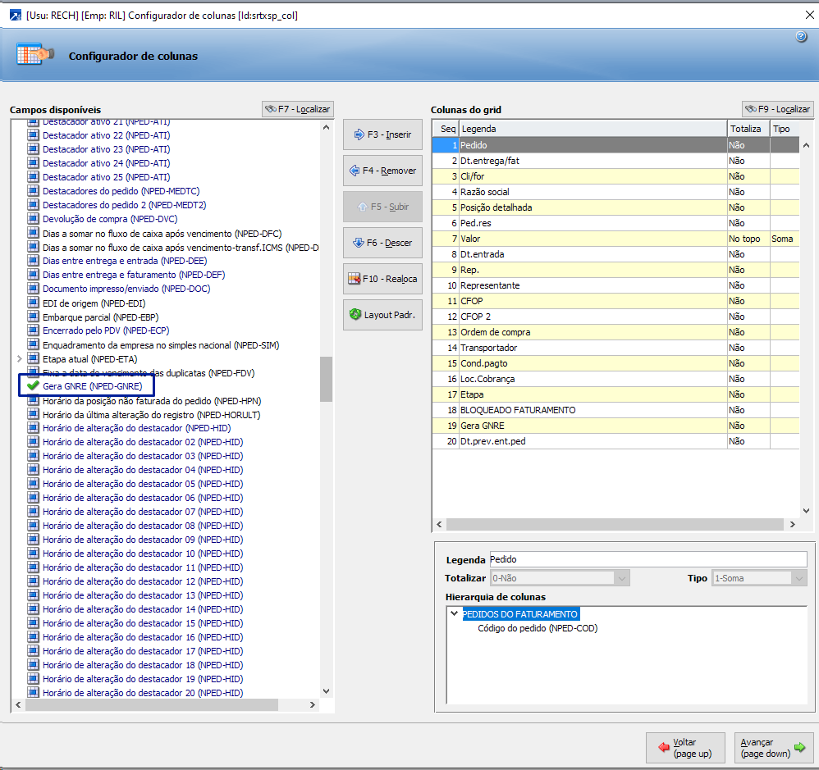Proceed with Avançar button
The height and width of the screenshot is (770, 819).
point(773,748)
